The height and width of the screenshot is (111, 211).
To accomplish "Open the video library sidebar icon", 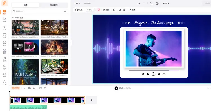I will pyautogui.click(x=5, y=43).
